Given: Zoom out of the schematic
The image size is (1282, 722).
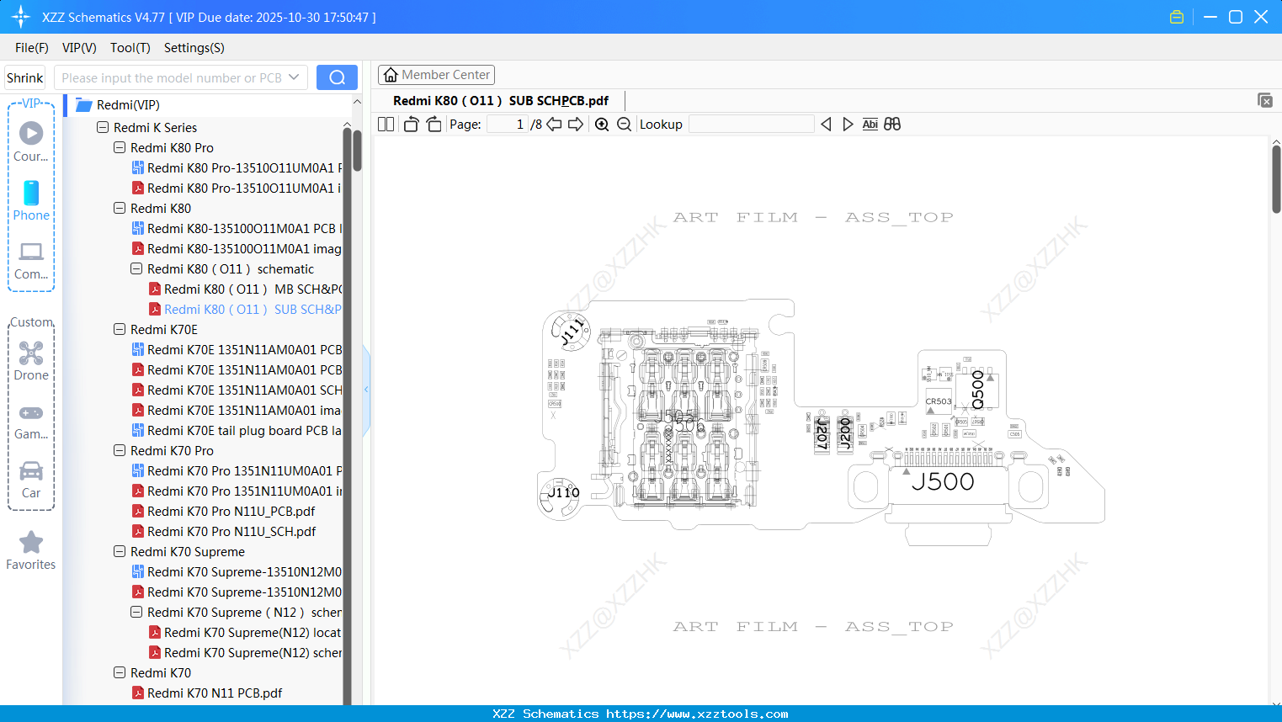Looking at the screenshot, I should click(x=624, y=124).
